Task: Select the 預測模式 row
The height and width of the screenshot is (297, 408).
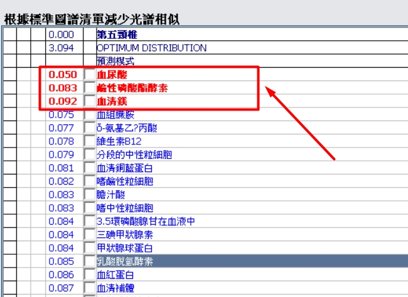Action: pos(115,61)
